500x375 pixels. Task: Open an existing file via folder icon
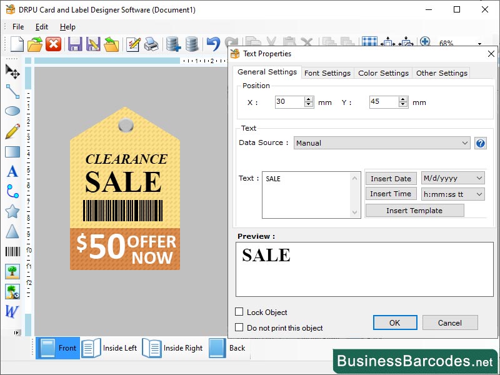click(x=35, y=44)
